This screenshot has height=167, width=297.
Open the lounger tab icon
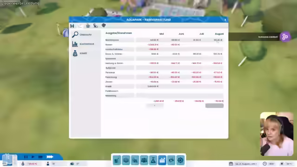(x=96, y=26)
